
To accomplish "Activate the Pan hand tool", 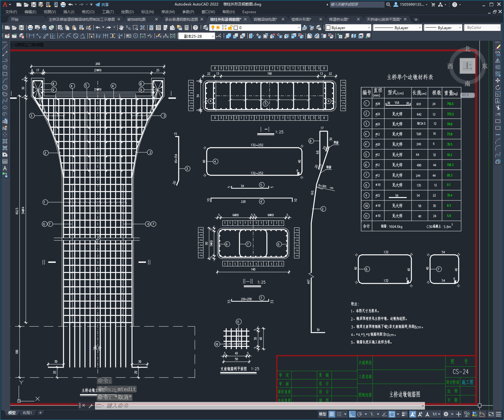I will (121, 28).
